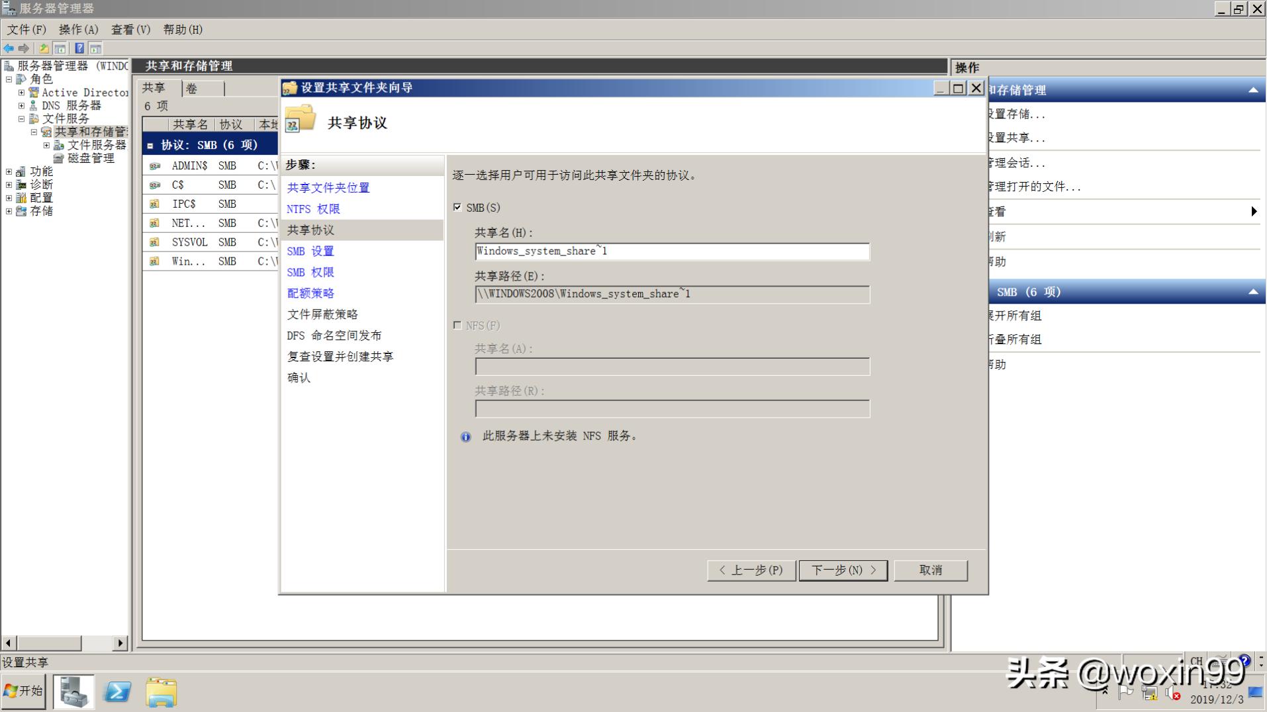The height and width of the screenshot is (712, 1267).
Task: Click the yellow folder export icon on the toolbar
Action: (42, 48)
